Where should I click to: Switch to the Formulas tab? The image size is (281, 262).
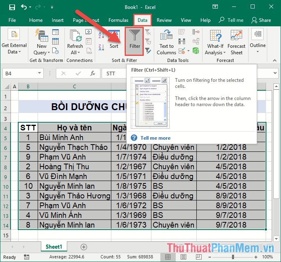click(x=119, y=20)
